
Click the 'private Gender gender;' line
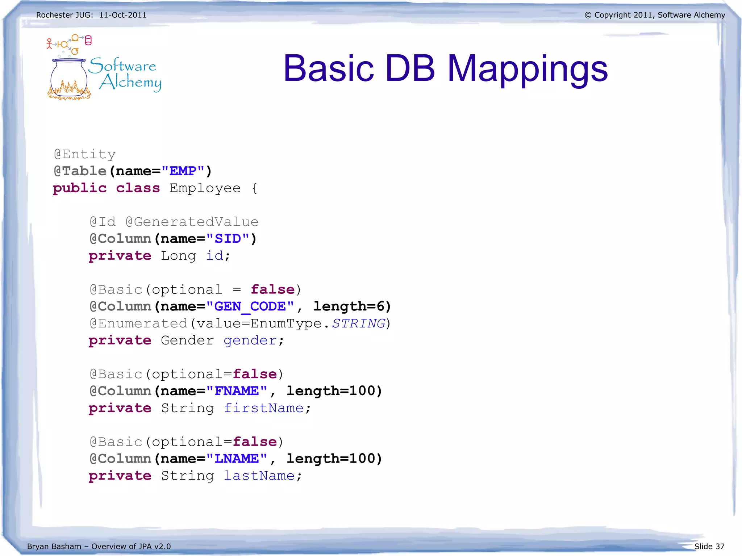coord(186,340)
